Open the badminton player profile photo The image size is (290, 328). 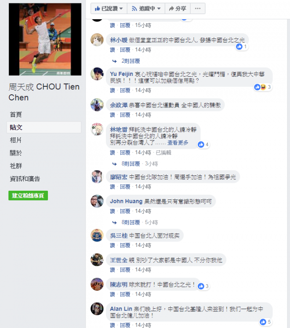[x=45, y=39]
